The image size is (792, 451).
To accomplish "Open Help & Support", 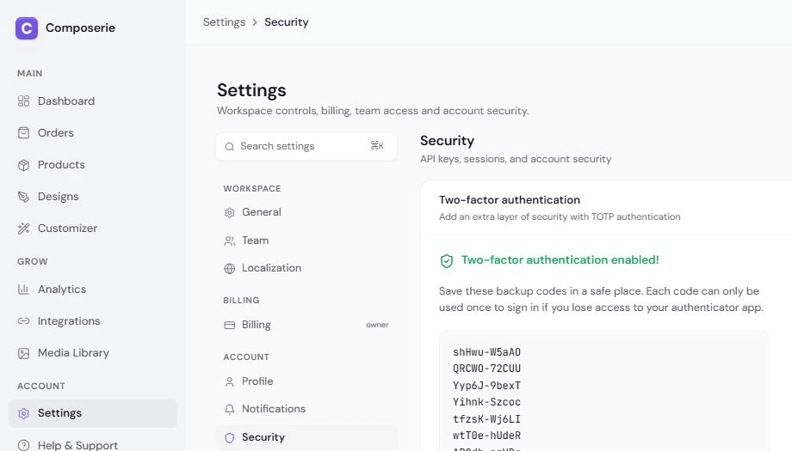I will pyautogui.click(x=93, y=444).
